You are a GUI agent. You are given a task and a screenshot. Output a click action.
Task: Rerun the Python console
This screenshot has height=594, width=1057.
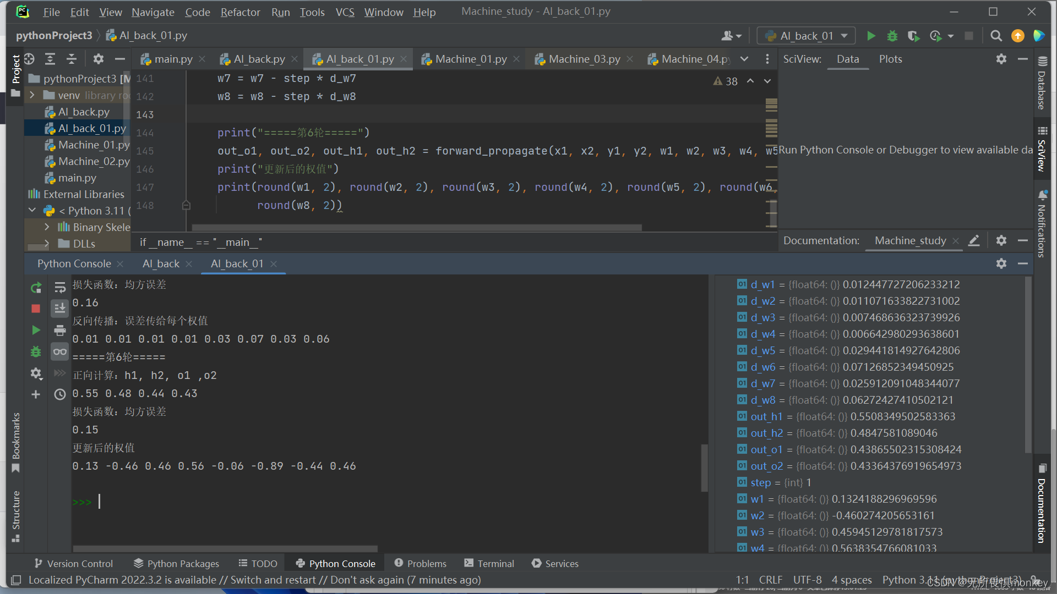click(36, 287)
